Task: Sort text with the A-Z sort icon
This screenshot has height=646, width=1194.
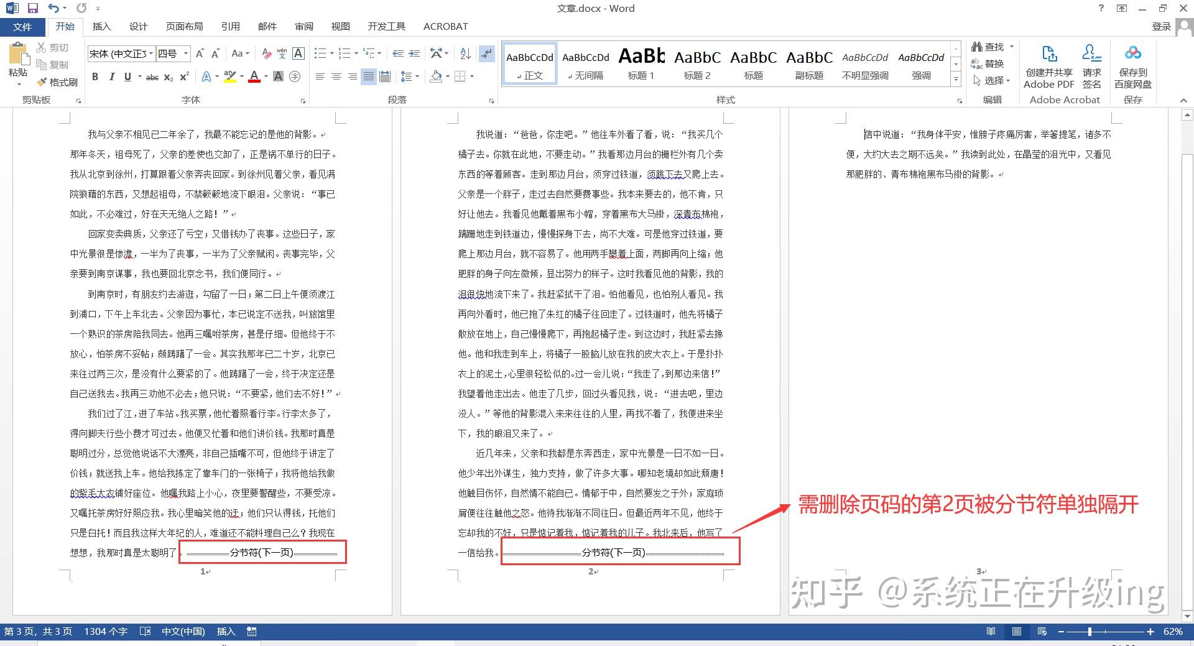Action: pyautogui.click(x=465, y=53)
